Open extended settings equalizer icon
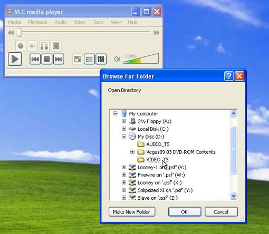The width and height of the screenshot is (269, 234). 101,59
